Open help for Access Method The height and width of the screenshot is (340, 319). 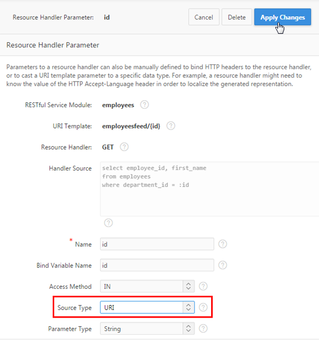203,286
